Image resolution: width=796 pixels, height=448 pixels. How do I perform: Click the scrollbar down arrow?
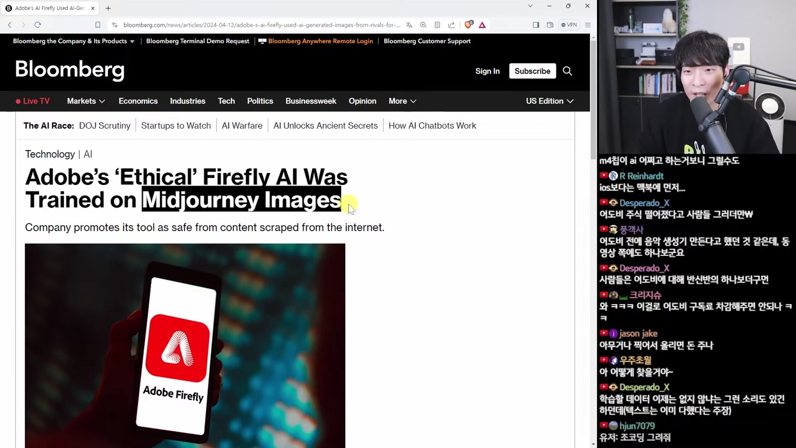coord(593,444)
